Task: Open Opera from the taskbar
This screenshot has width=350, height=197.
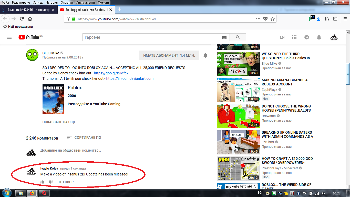Action: tap(44, 193)
